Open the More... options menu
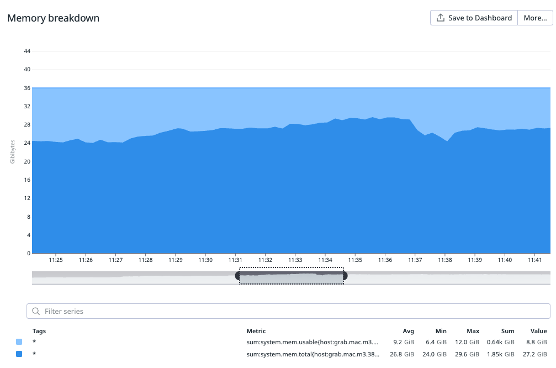The height and width of the screenshot is (368, 556). click(535, 18)
